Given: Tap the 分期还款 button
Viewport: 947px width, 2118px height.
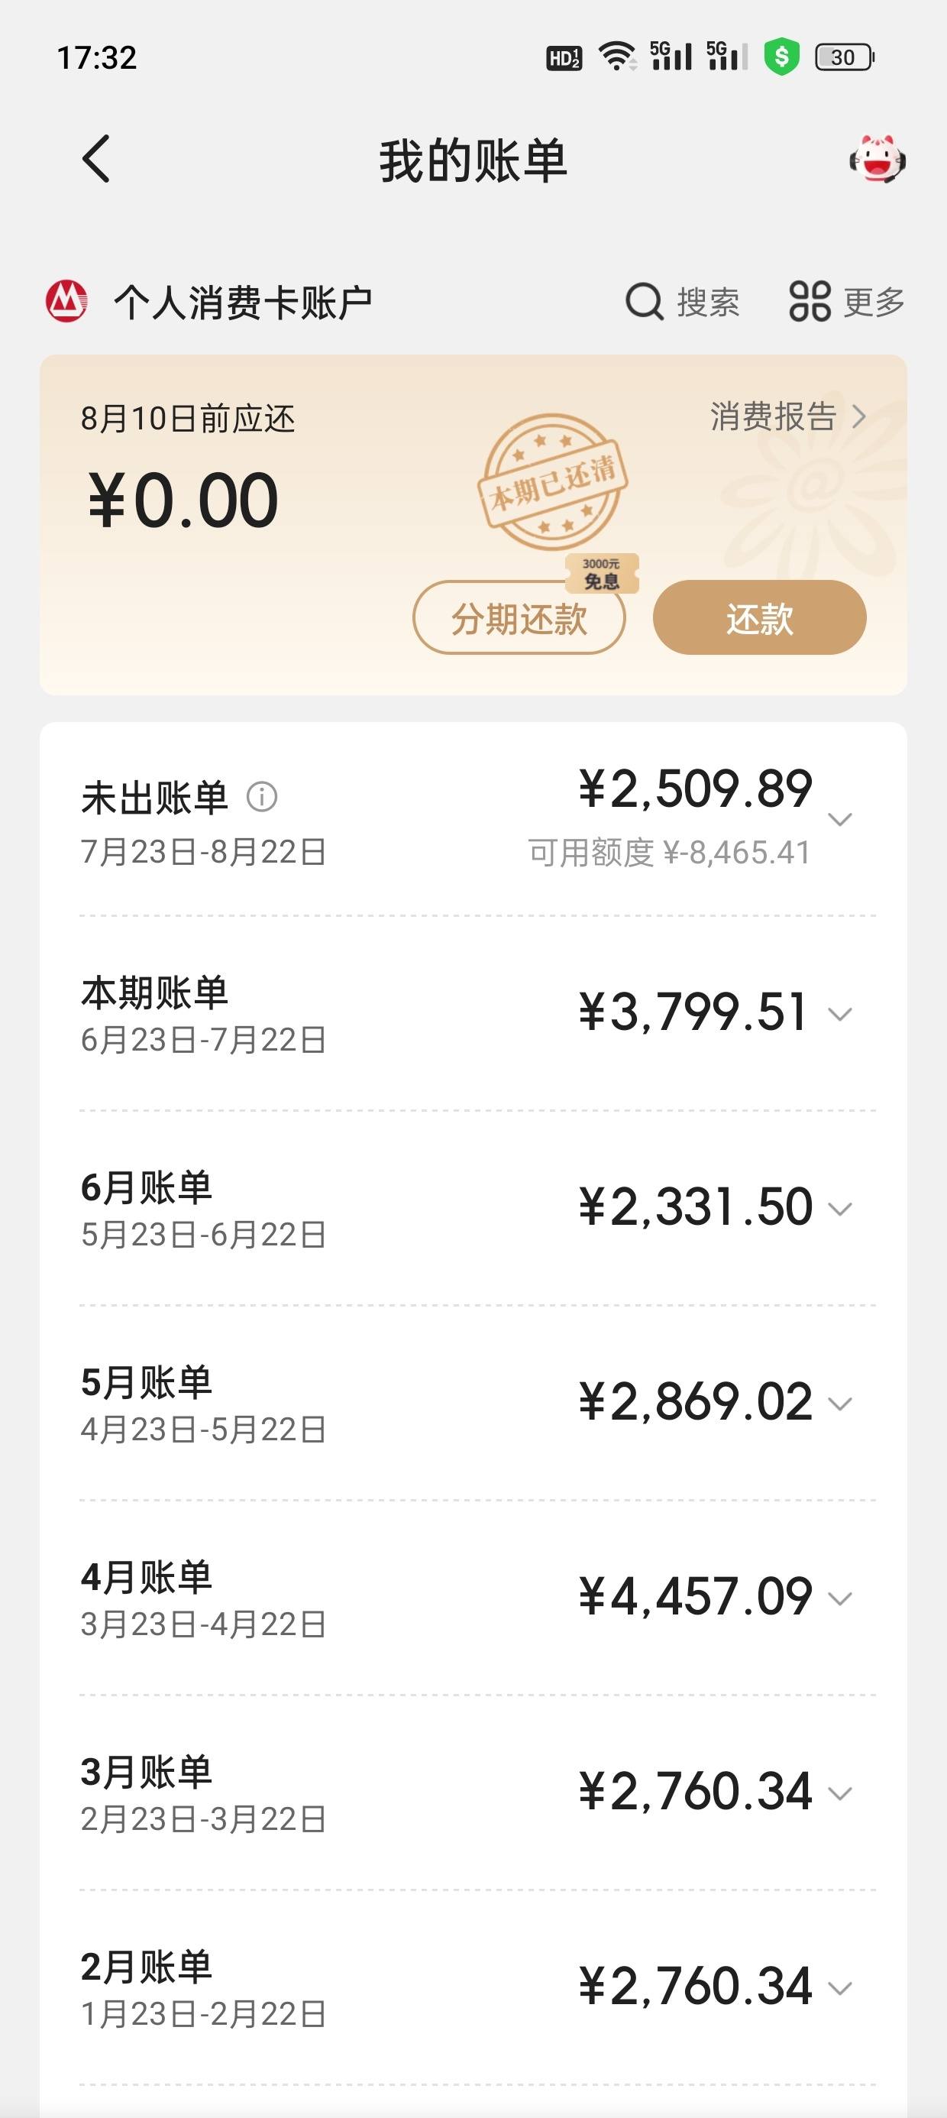Looking at the screenshot, I should pyautogui.click(x=519, y=617).
